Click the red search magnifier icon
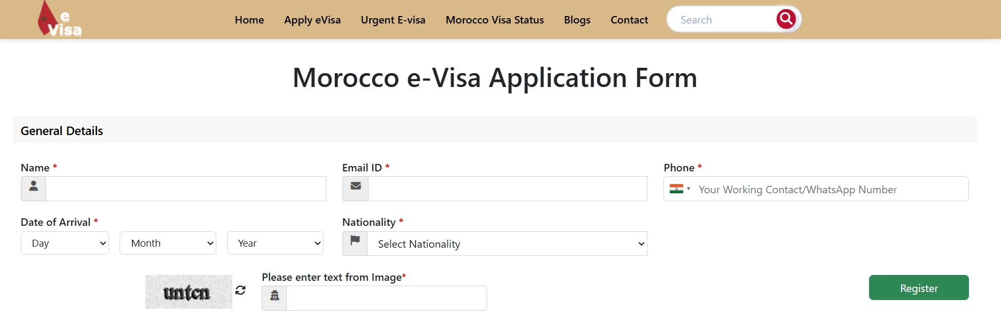This screenshot has width=1001, height=331. (786, 19)
